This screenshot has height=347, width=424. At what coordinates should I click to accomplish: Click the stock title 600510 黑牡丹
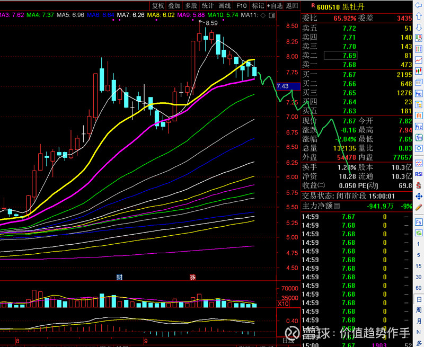tap(341, 7)
